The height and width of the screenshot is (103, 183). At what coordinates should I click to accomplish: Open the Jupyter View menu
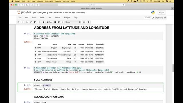34,18
